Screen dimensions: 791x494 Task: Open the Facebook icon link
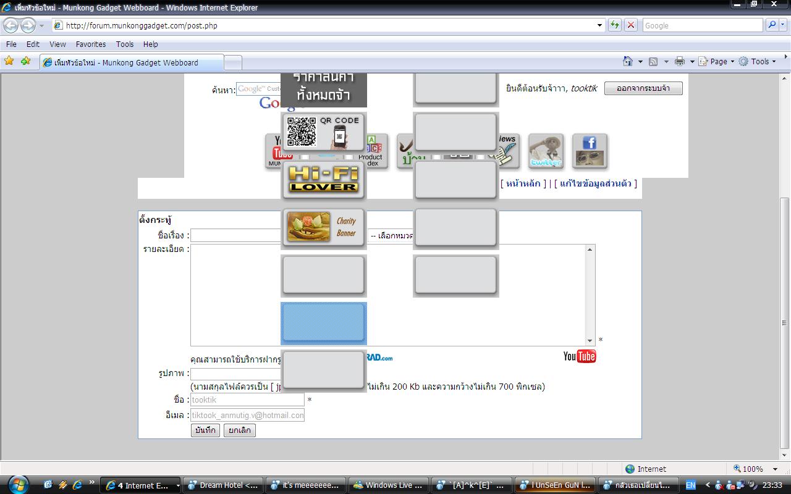click(x=590, y=151)
